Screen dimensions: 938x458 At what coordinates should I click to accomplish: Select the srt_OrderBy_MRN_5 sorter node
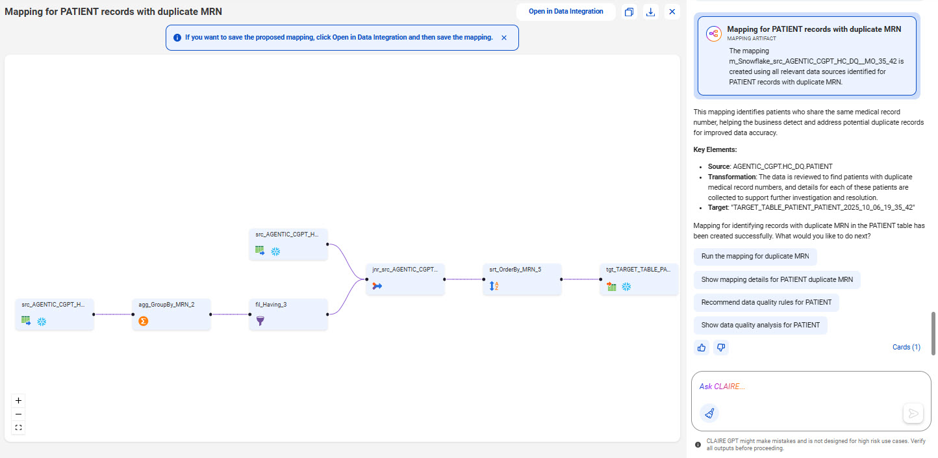[x=522, y=279]
